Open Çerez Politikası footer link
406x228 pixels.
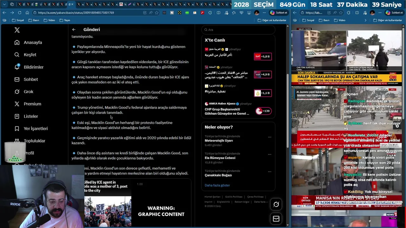pyautogui.click(x=255, y=197)
